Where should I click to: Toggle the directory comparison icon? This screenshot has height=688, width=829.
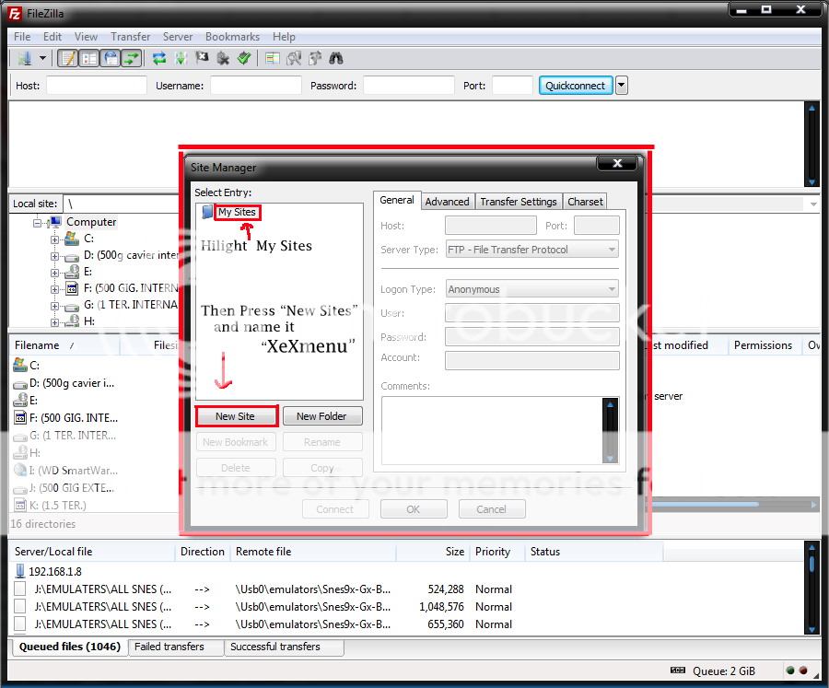[294, 58]
